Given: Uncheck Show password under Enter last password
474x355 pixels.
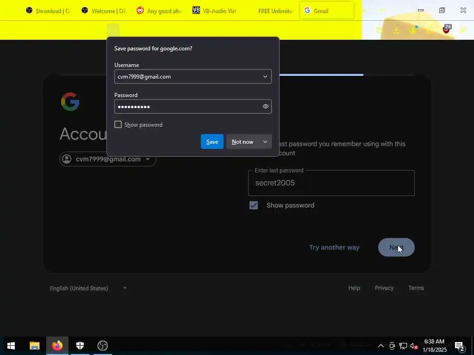Looking at the screenshot, I should click(254, 205).
